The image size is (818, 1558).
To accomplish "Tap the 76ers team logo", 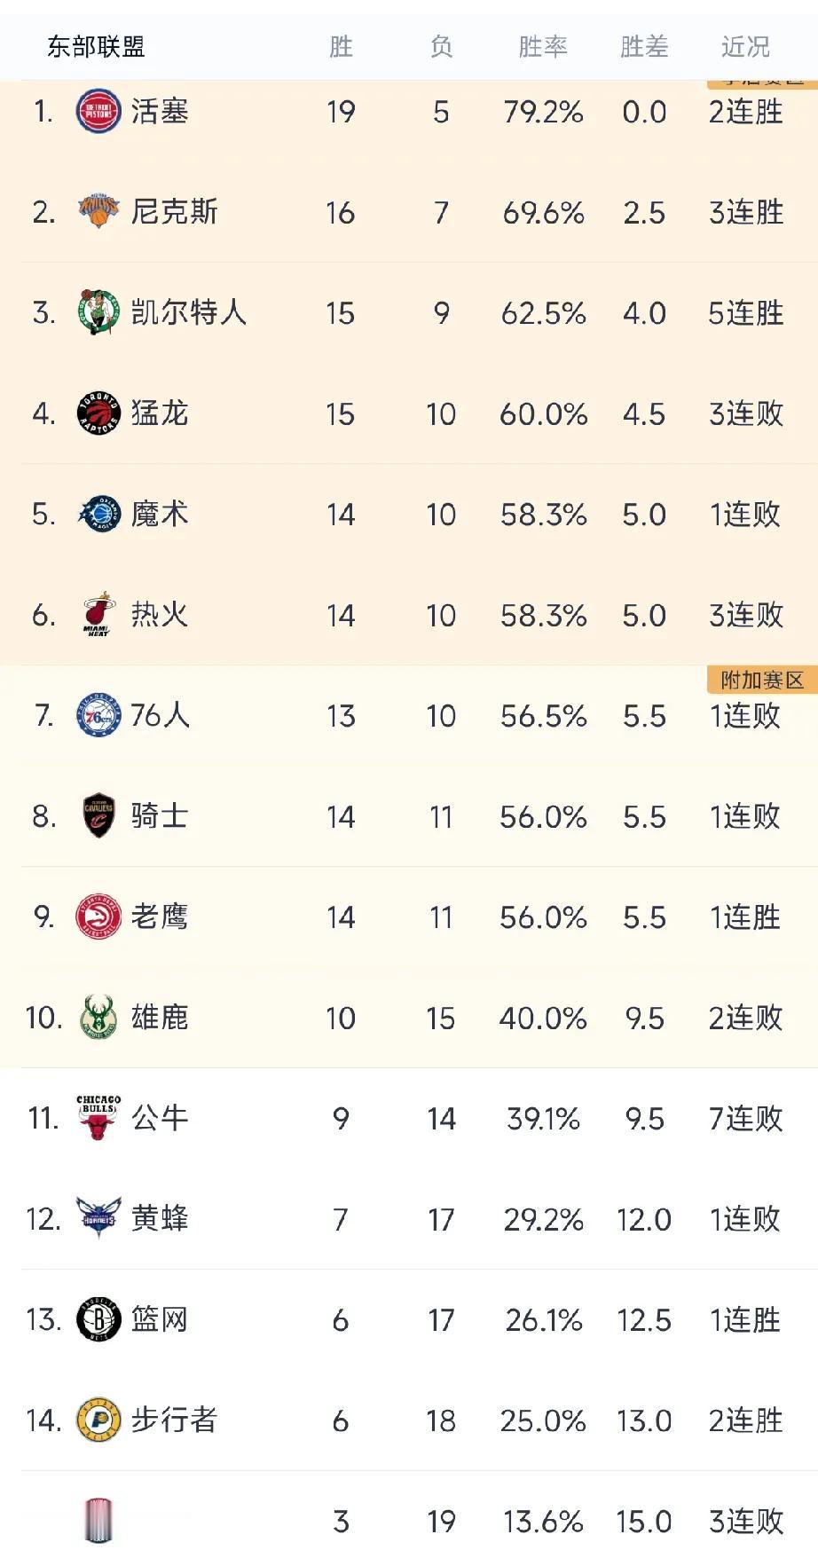I will pos(98,715).
